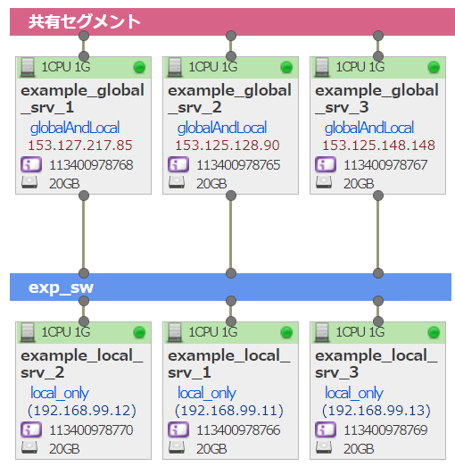Viewport: 455px width, 475px height.
Task: Click exp_sw connector node below example_global_srv_1
Action: 84,273
